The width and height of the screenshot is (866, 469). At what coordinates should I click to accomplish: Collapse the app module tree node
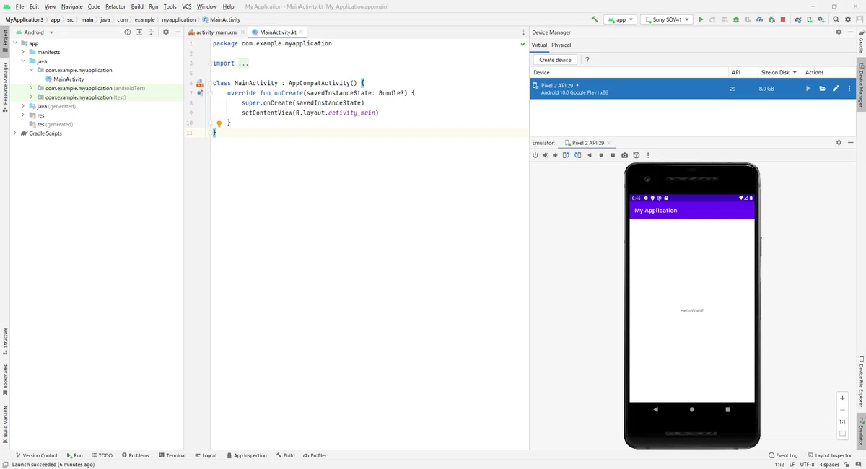[x=15, y=43]
